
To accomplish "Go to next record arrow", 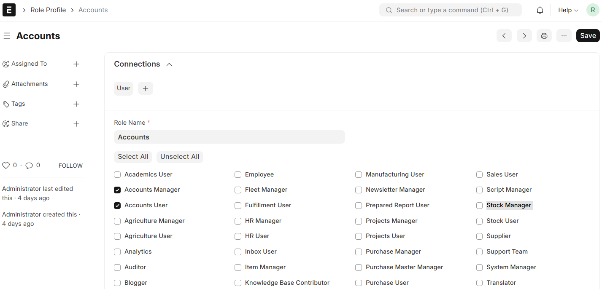I will point(524,36).
